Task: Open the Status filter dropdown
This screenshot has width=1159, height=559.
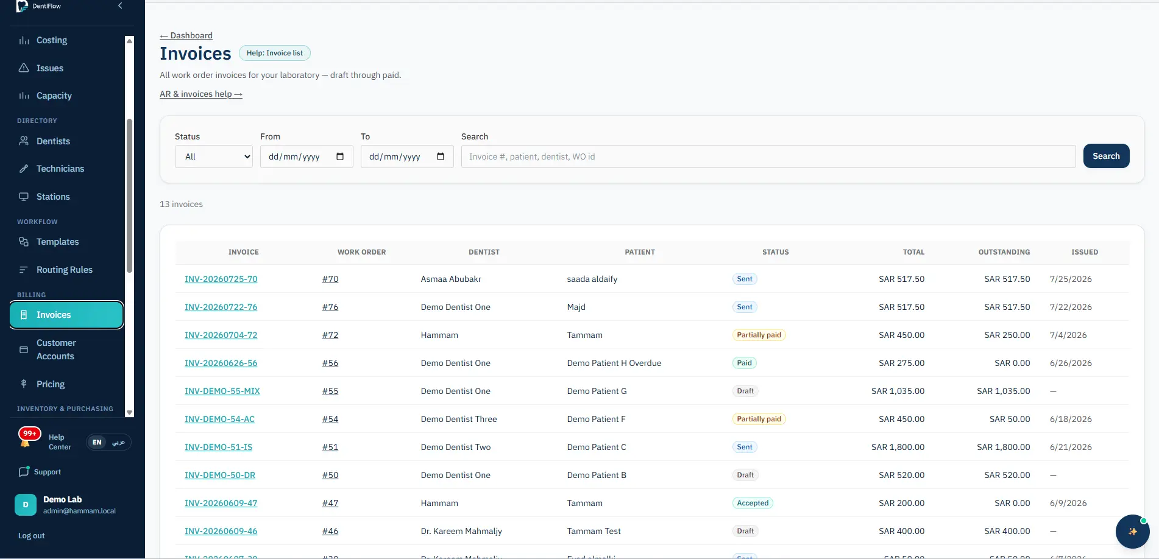Action: (214, 156)
